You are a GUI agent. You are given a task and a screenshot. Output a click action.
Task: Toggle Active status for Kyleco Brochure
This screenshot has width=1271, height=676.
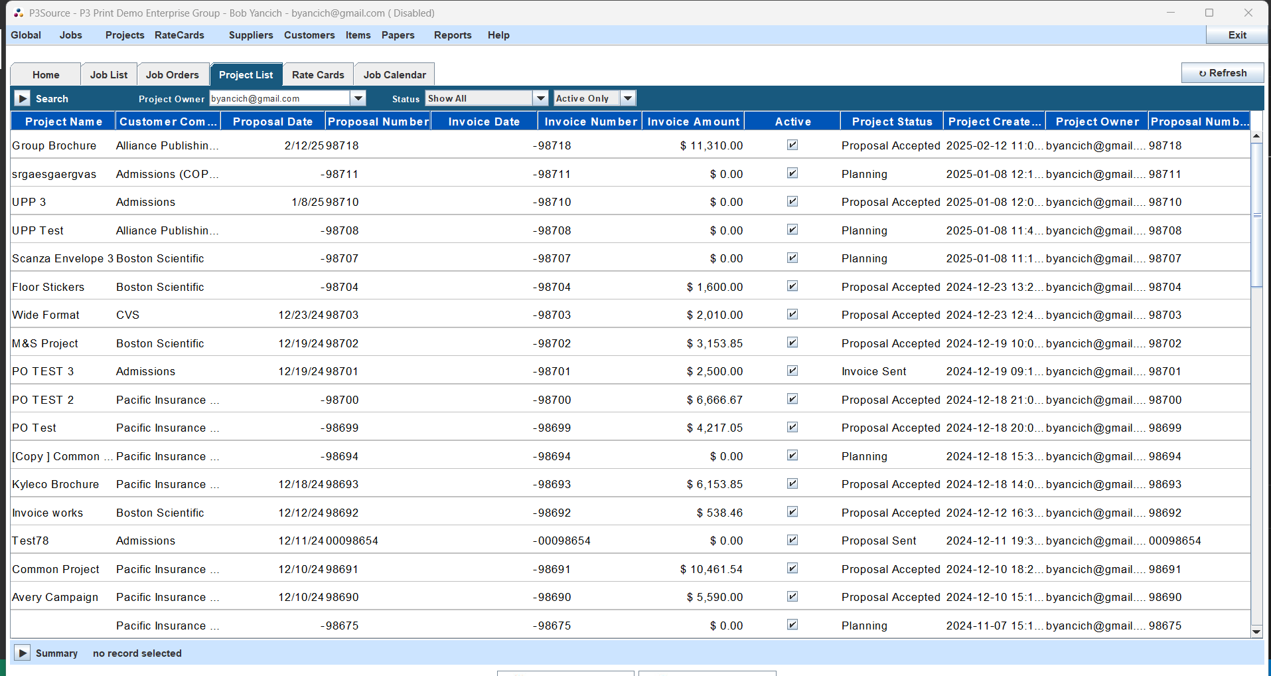792,484
